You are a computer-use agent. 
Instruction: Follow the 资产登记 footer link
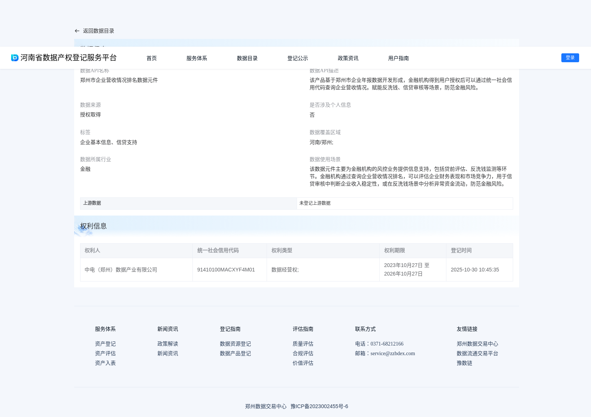(x=105, y=344)
